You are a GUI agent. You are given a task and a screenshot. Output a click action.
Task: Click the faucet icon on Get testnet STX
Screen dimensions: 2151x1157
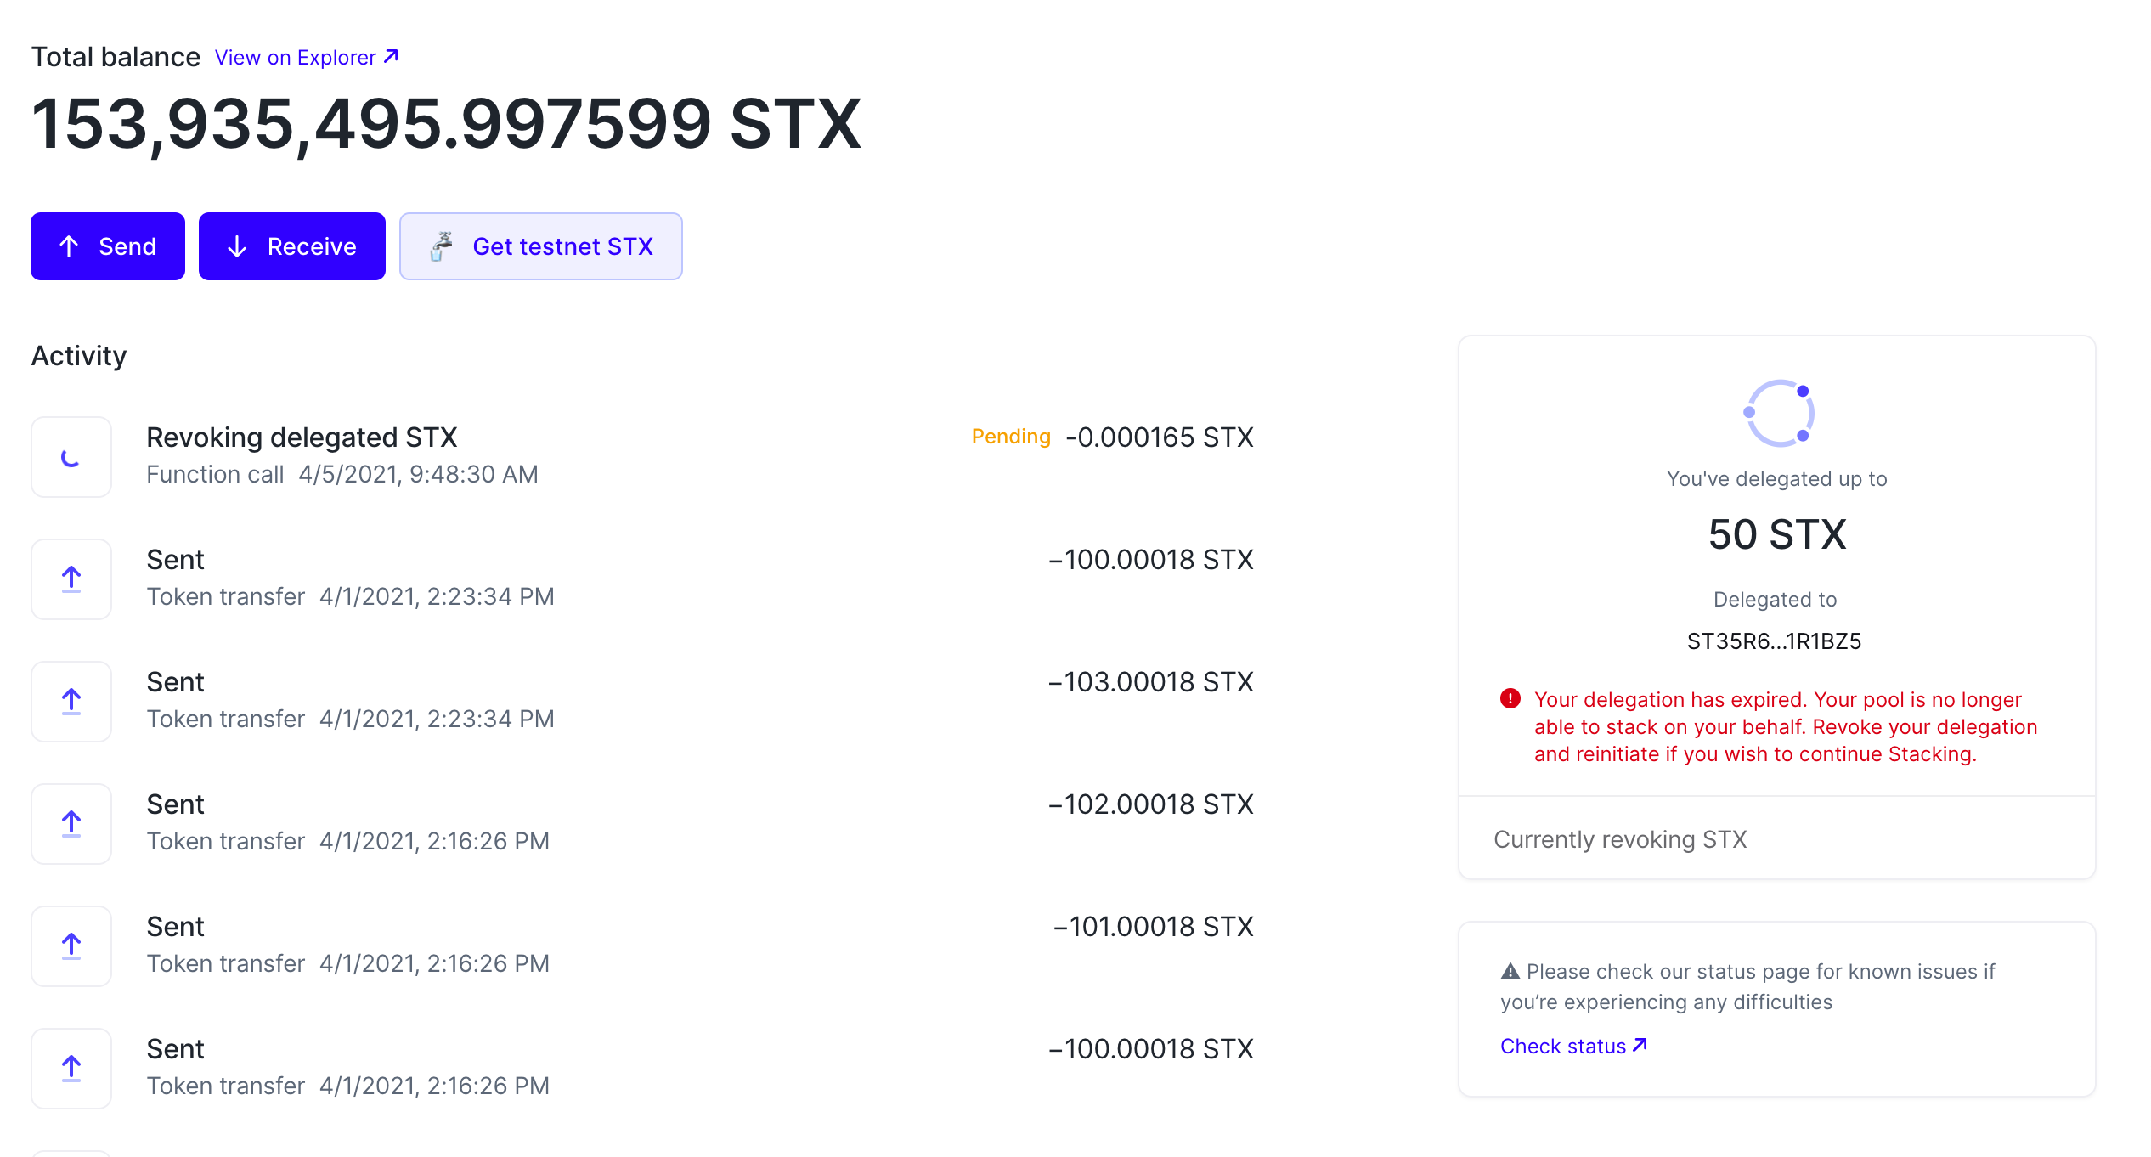coord(442,246)
